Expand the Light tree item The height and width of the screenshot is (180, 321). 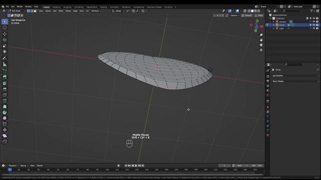click(x=273, y=28)
